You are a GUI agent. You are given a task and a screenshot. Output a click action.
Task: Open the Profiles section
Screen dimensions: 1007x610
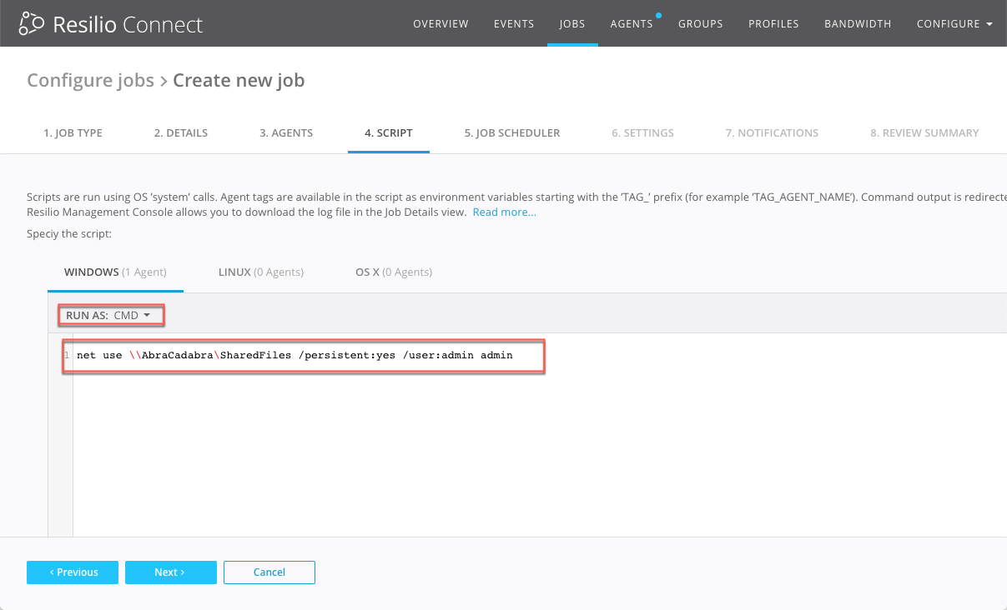pyautogui.click(x=773, y=24)
